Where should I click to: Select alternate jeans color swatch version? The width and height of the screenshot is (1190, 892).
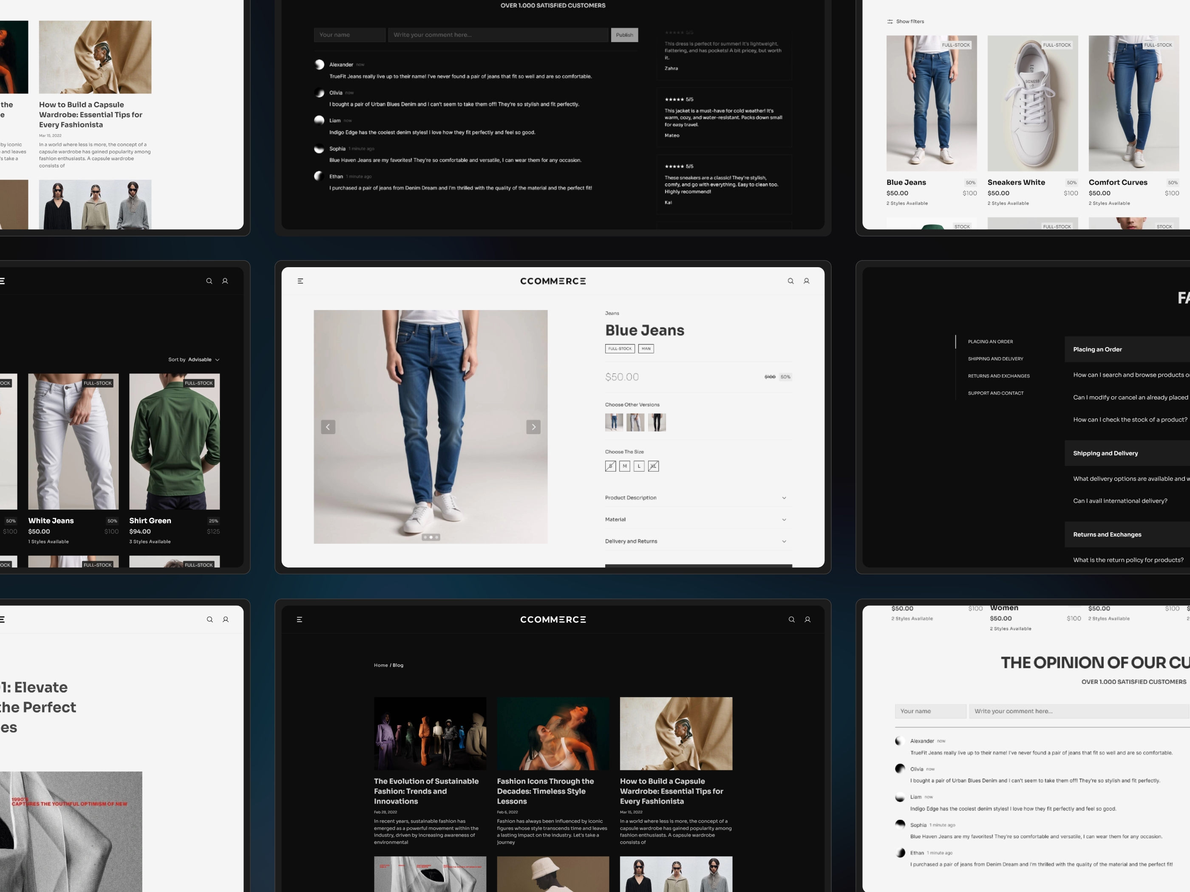pos(633,422)
